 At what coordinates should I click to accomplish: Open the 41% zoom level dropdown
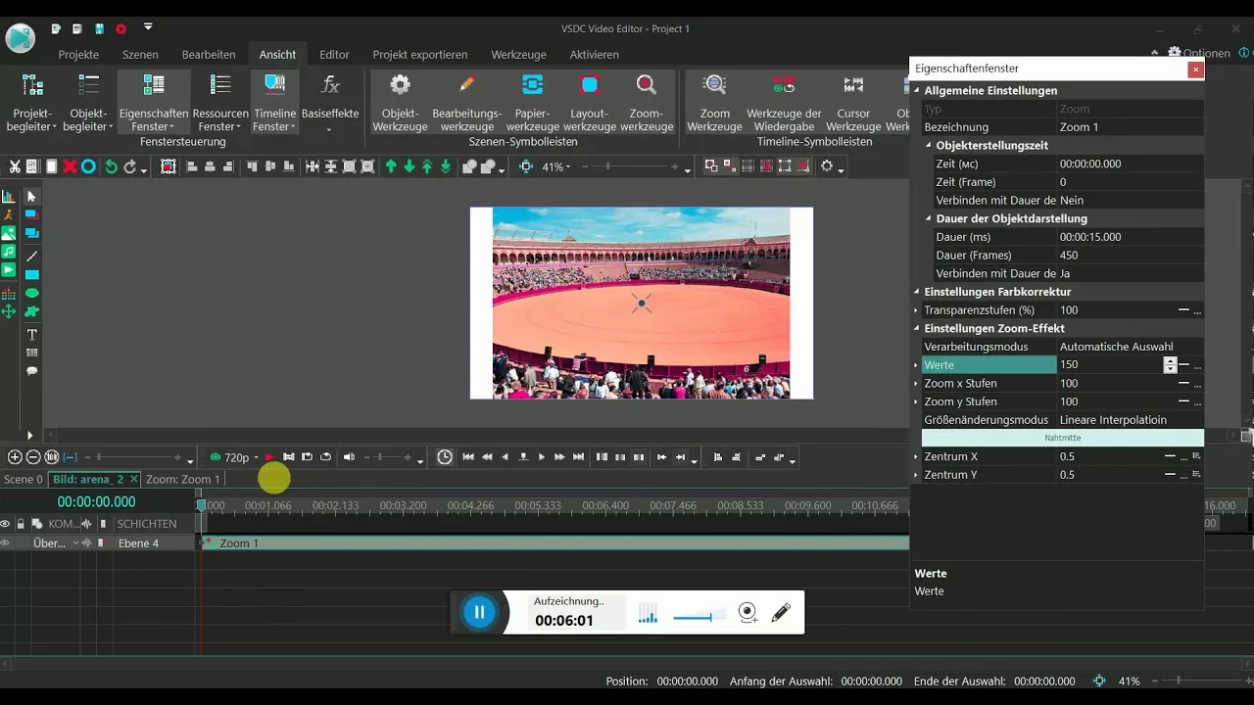556,167
